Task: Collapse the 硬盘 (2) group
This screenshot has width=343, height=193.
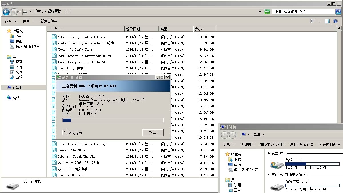Action: (x=268, y=153)
